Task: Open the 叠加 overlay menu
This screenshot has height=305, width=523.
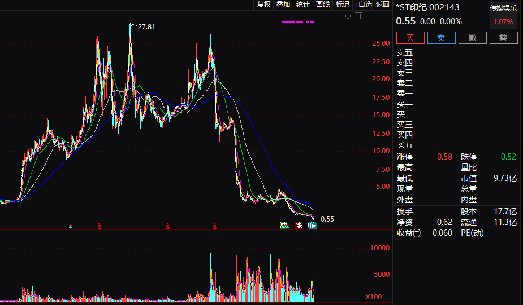Action: (x=283, y=5)
